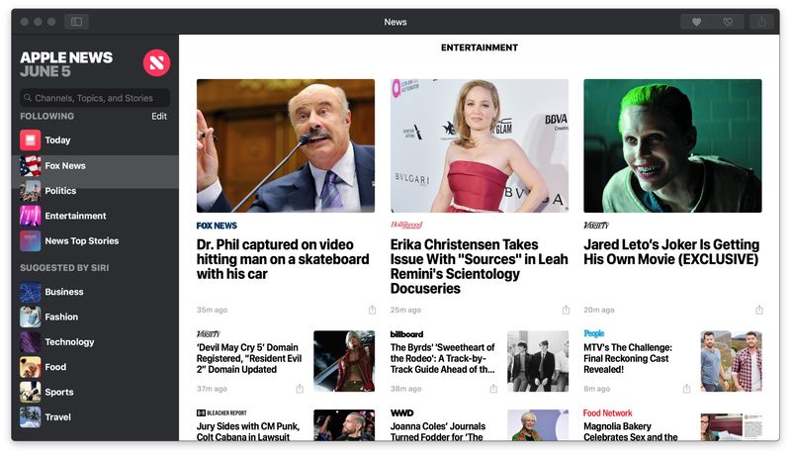Select Entertainment in the sidebar
The width and height of the screenshot is (791, 455).
click(76, 216)
